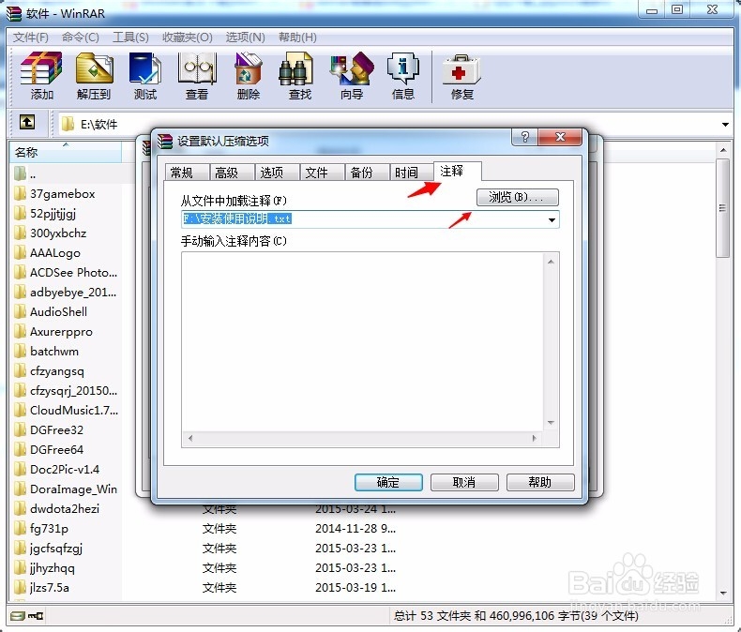
Task: Close the default compression options dialog
Action: pos(561,137)
